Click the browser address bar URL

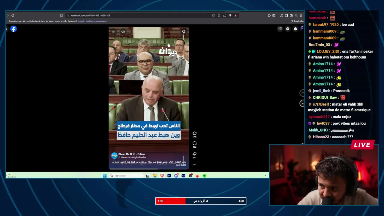91,15
